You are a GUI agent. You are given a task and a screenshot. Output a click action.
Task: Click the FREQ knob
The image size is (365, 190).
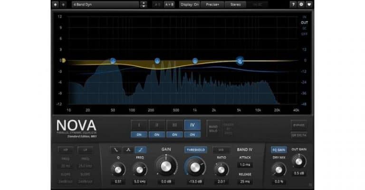tap(140, 170)
